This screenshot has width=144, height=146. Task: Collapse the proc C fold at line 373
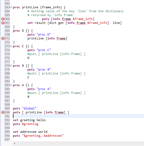click(x=11, y=46)
